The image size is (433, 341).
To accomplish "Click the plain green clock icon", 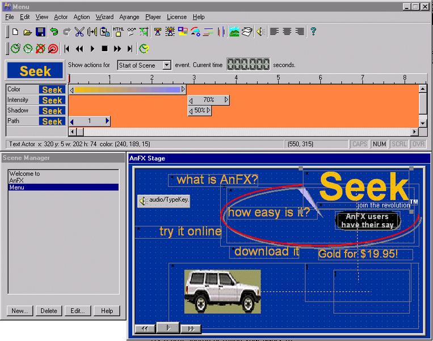I will pyautogui.click(x=28, y=49).
